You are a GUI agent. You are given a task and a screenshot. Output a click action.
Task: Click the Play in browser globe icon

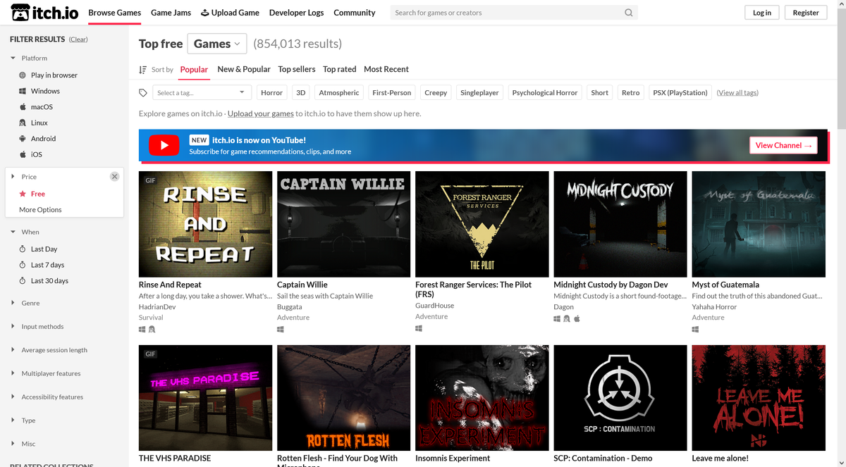pyautogui.click(x=23, y=75)
